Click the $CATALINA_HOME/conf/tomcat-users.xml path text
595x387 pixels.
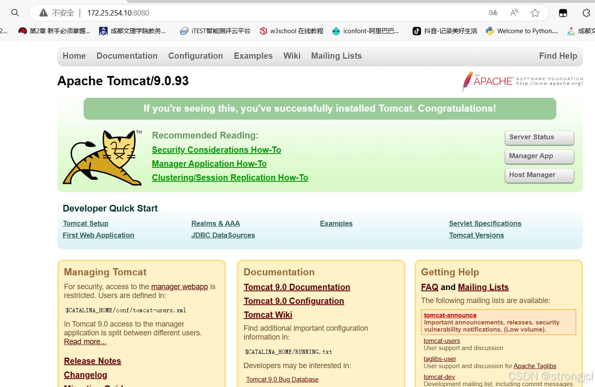(126, 311)
